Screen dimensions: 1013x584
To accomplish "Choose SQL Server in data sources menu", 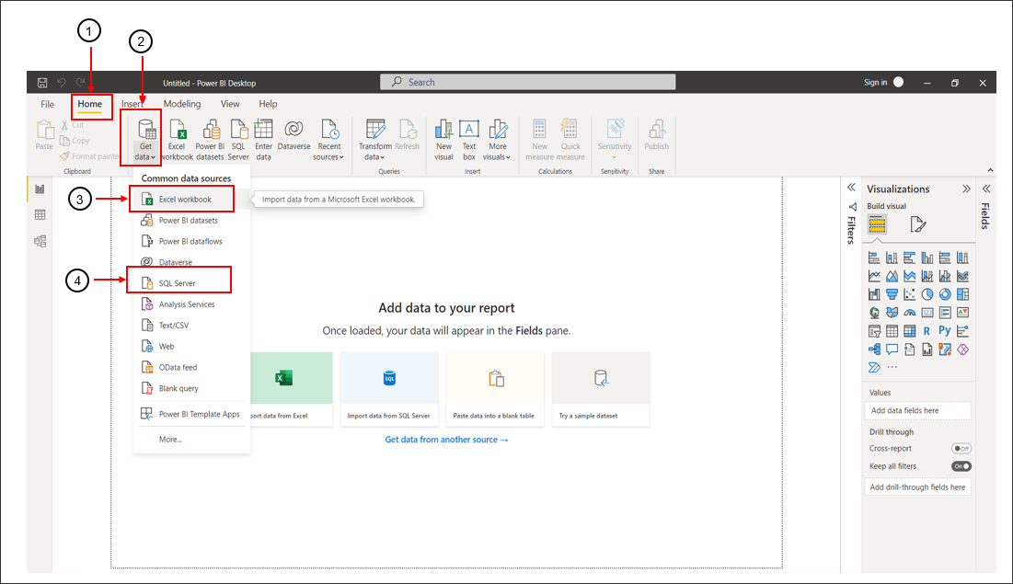I will pos(192,283).
